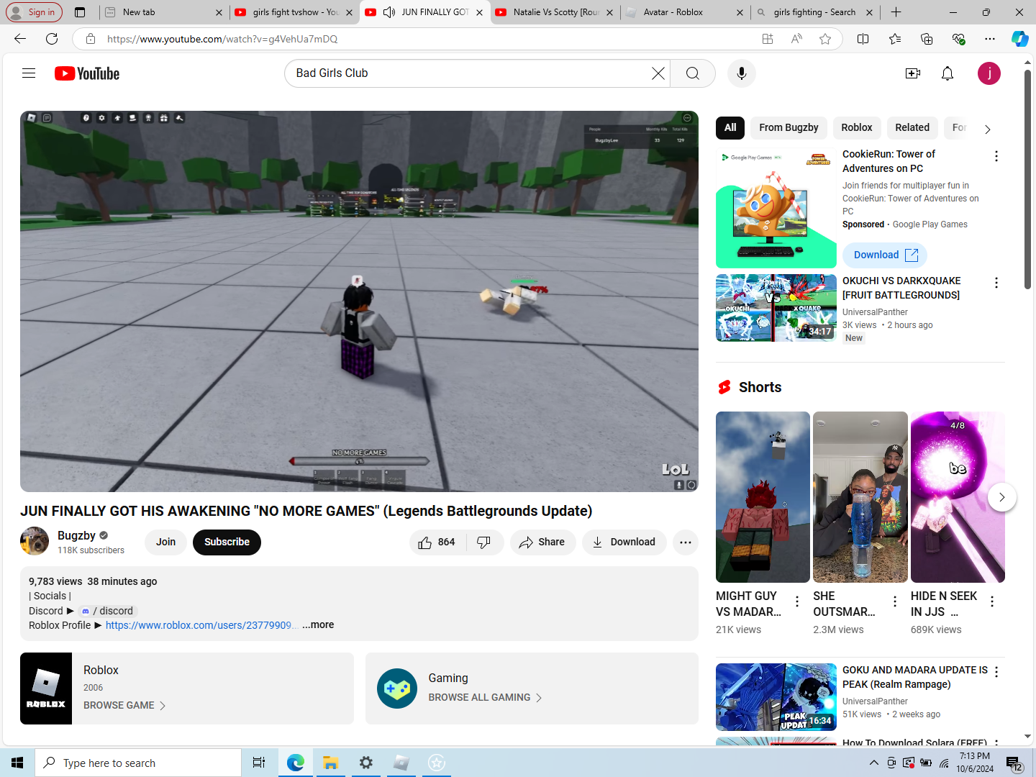Add this page to favorites star
Screen dimensions: 1036x777
(x=825, y=39)
